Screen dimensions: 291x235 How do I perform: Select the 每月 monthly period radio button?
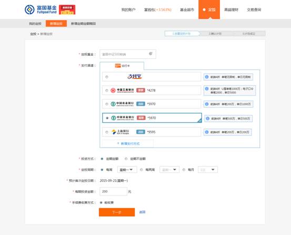(x=184, y=170)
